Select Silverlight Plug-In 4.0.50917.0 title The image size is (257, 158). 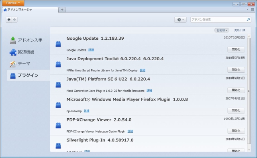(x=100, y=140)
